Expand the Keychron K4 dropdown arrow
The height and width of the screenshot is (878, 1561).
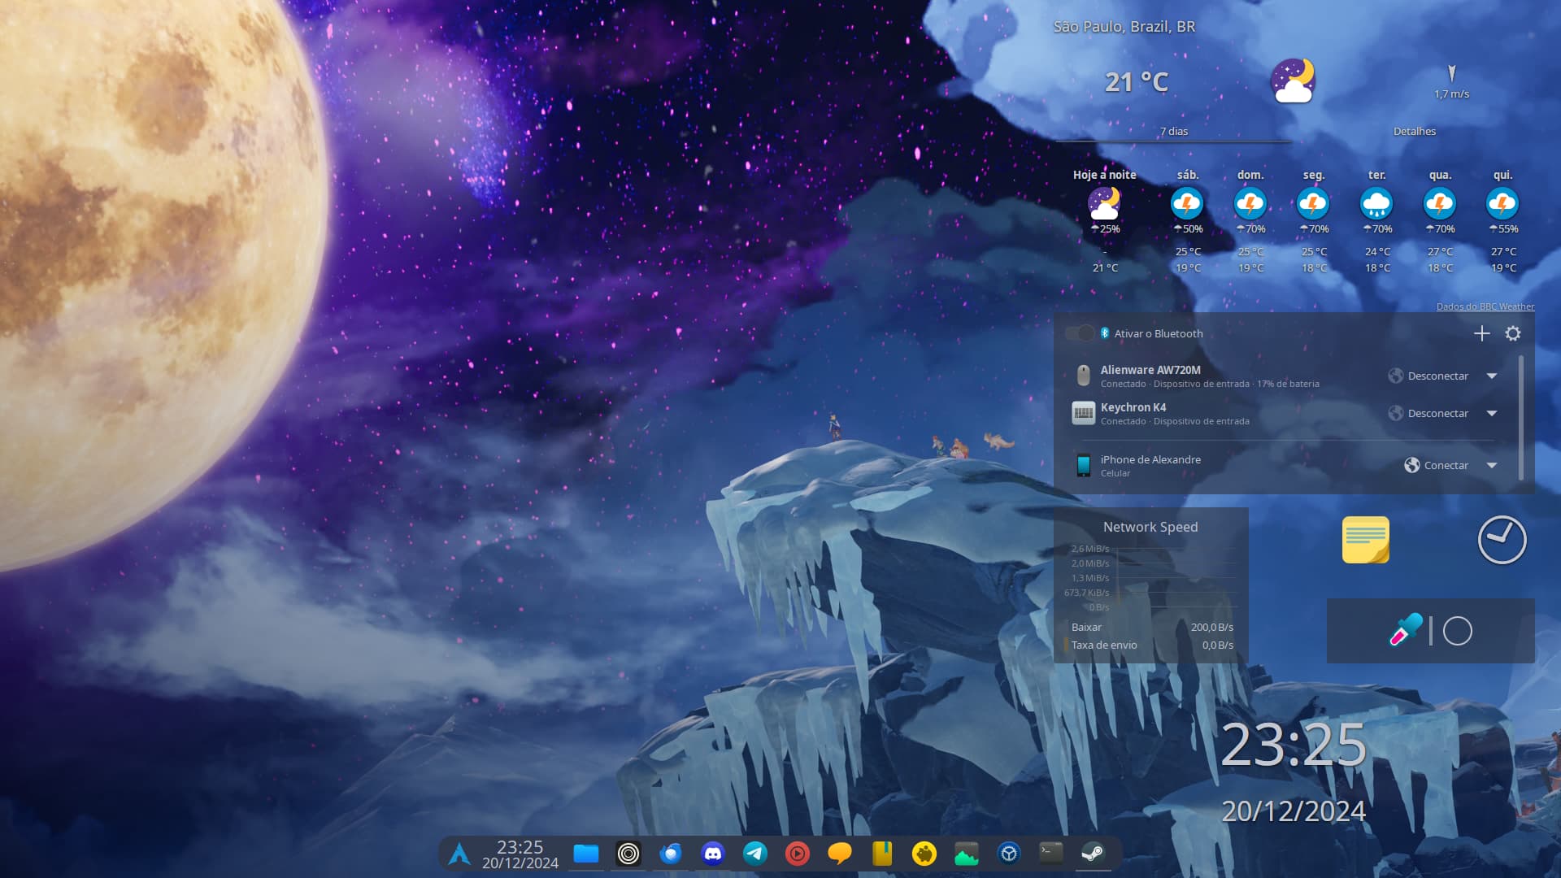(1492, 413)
